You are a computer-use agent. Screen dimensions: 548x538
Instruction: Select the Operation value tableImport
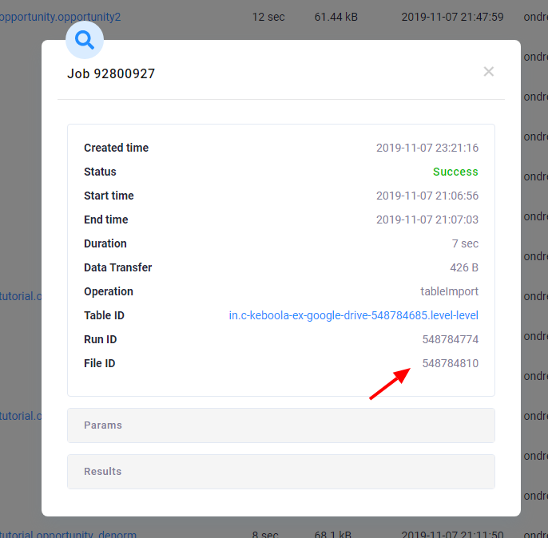449,291
